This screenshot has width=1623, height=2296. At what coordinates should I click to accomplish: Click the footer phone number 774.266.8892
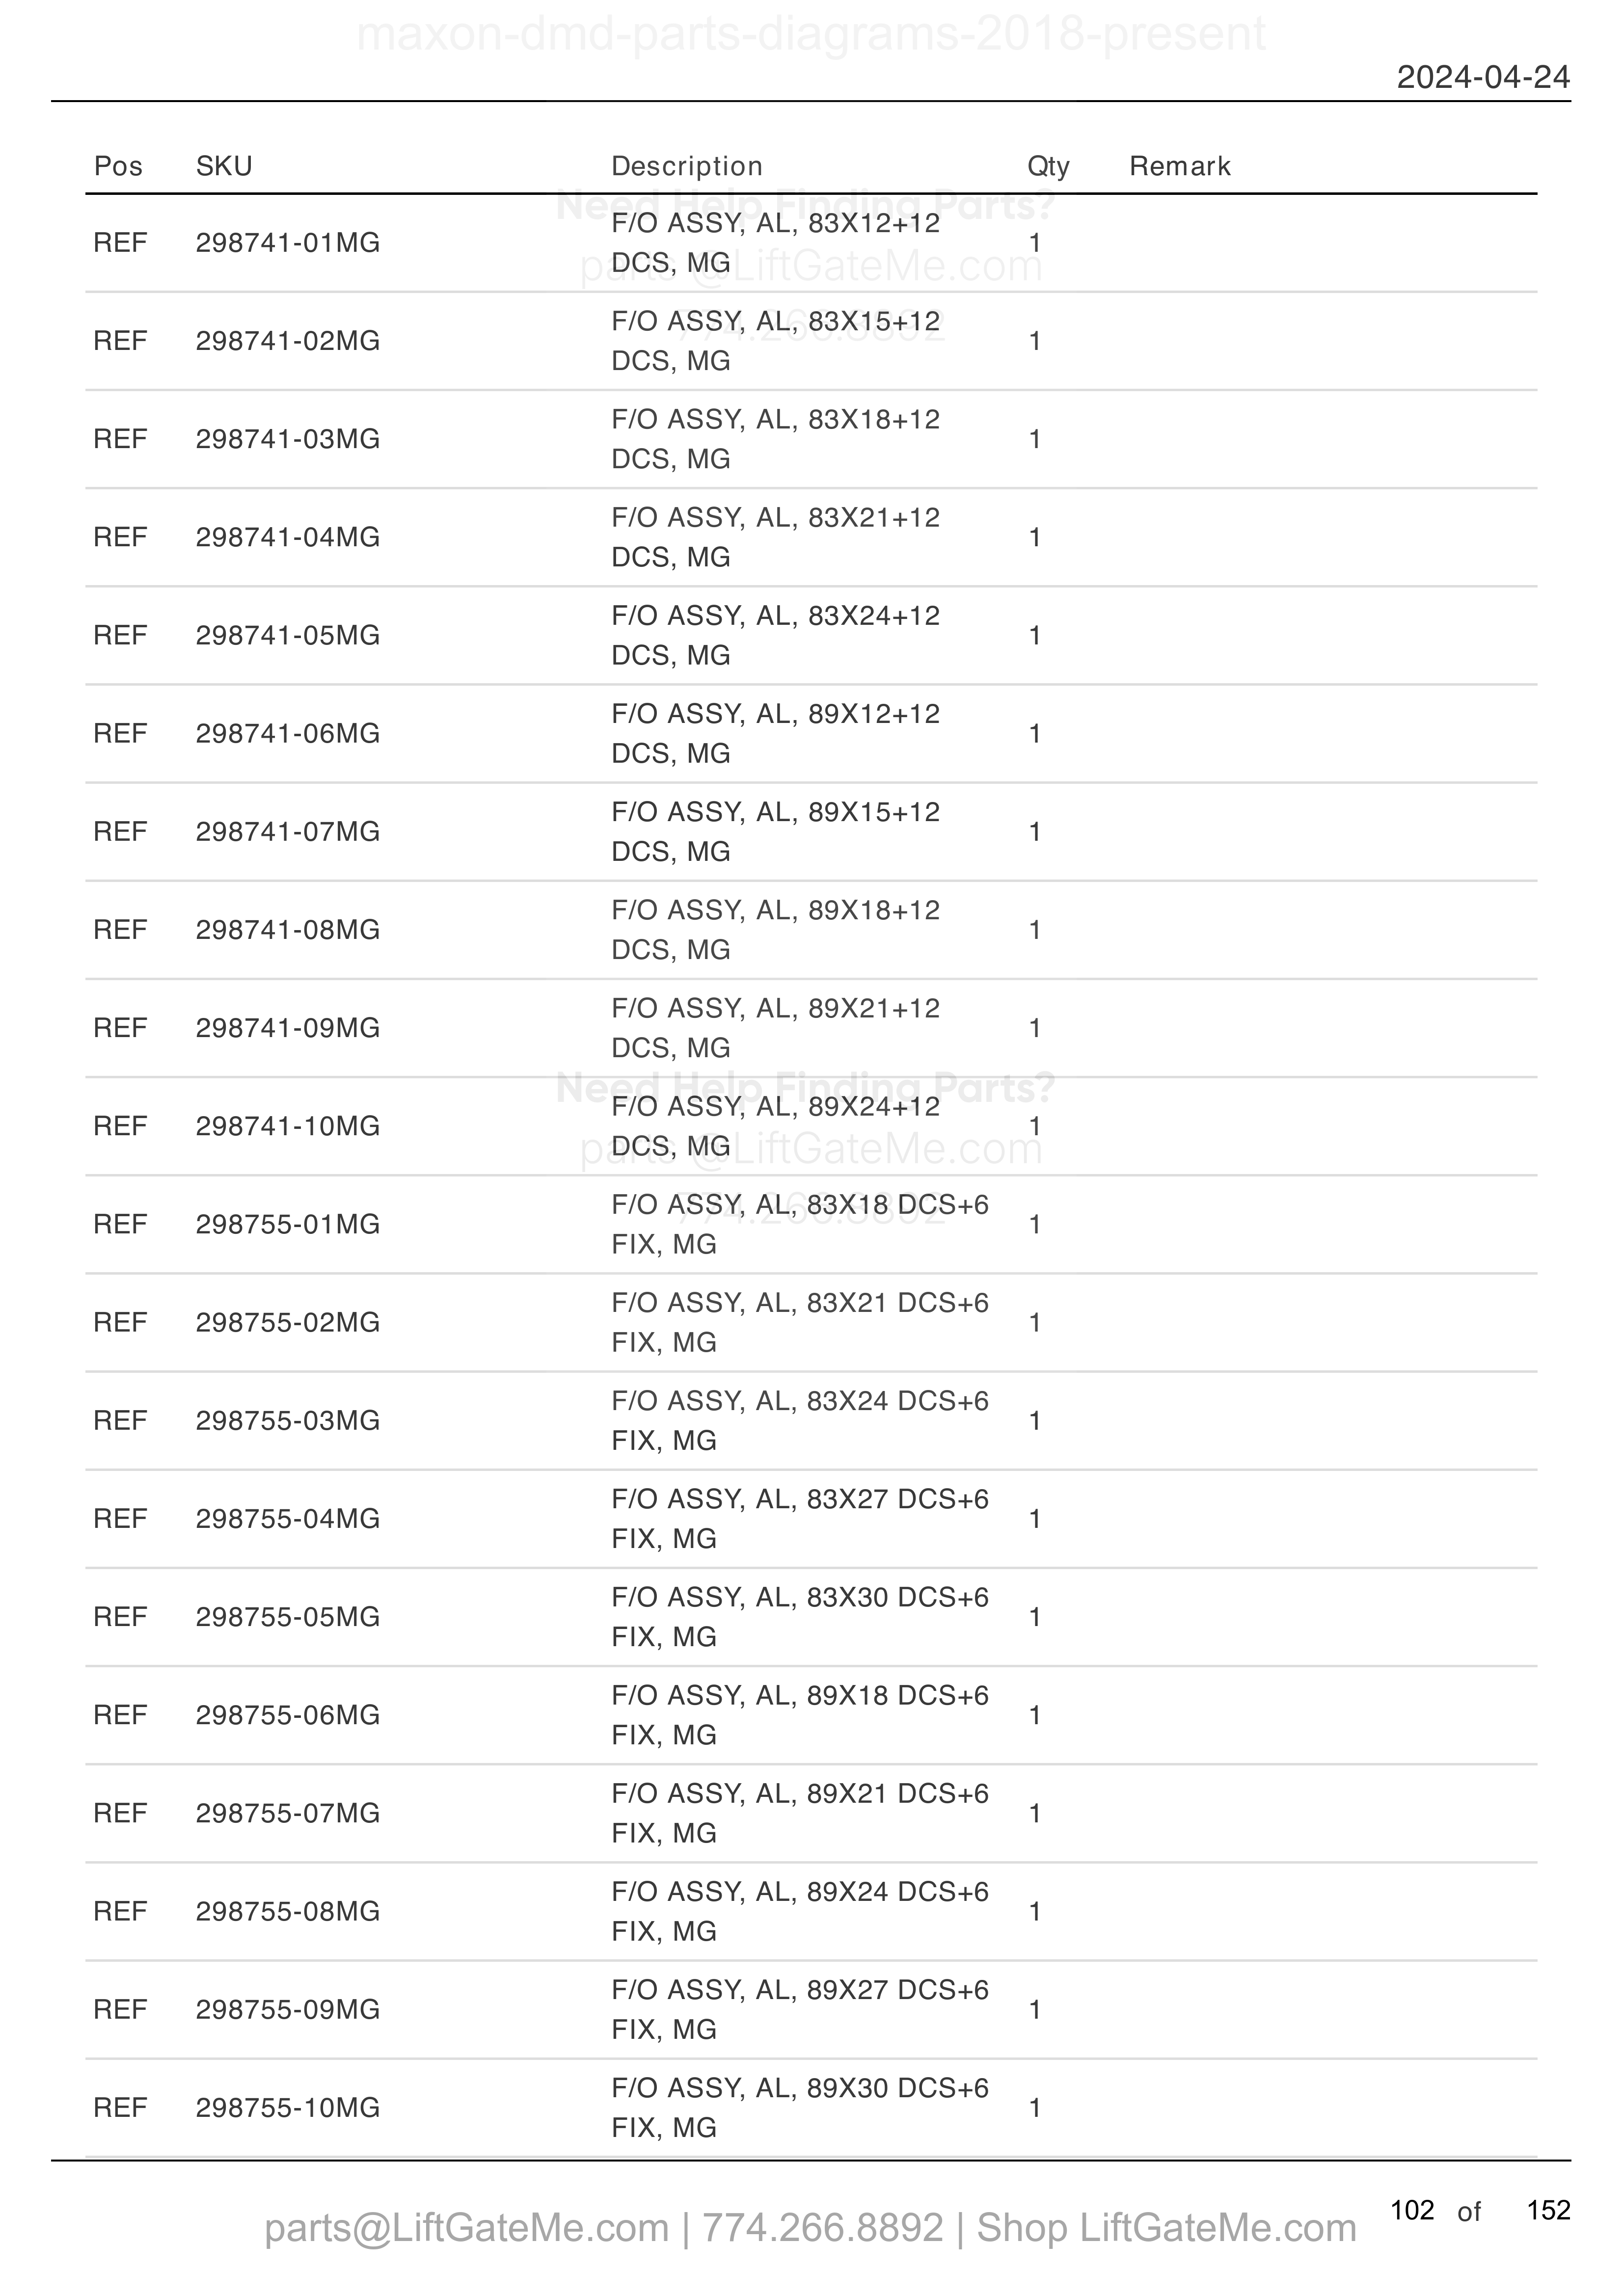coord(822,2228)
